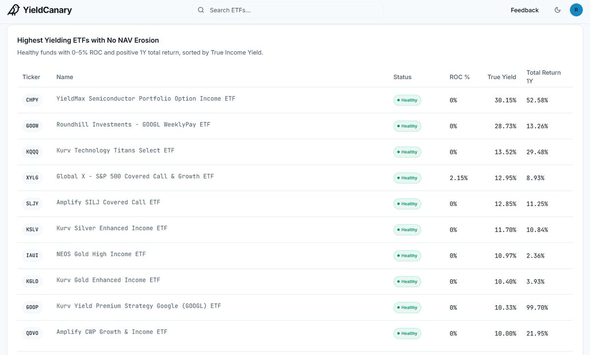590x355 pixels.
Task: Select Global X - S&P 500 Covered Call & Growth ETF
Action: click(135, 176)
